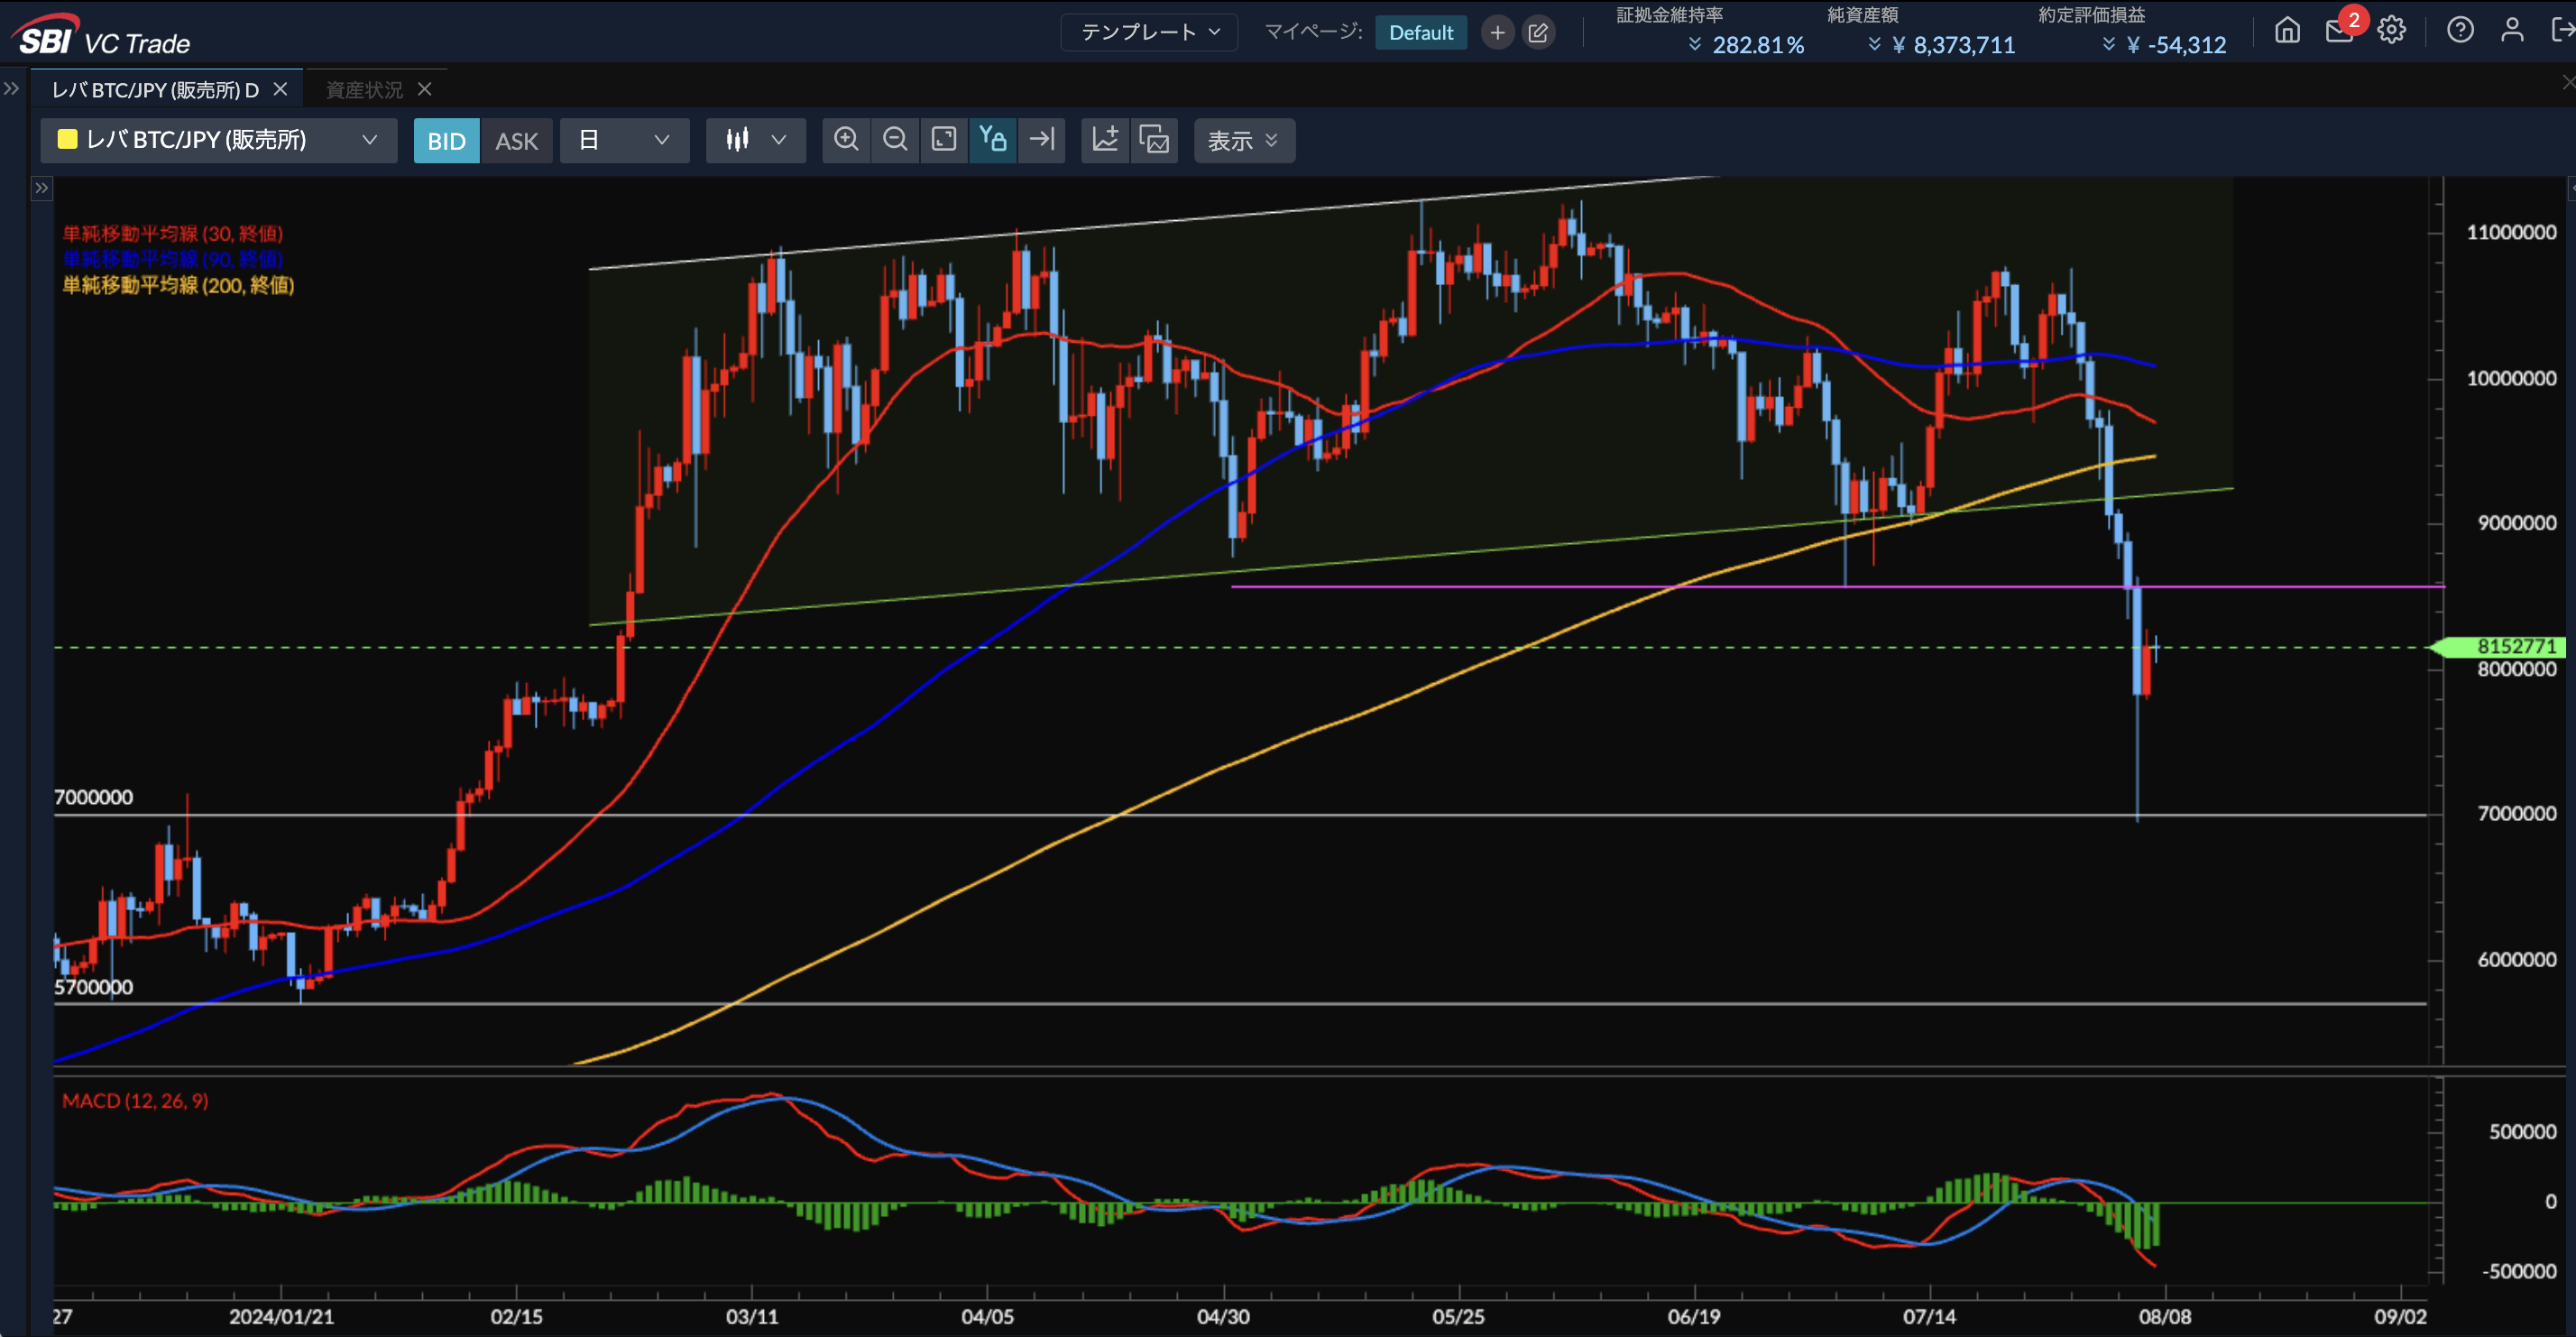The image size is (2576, 1337).
Task: Select BID price display
Action: point(446,141)
